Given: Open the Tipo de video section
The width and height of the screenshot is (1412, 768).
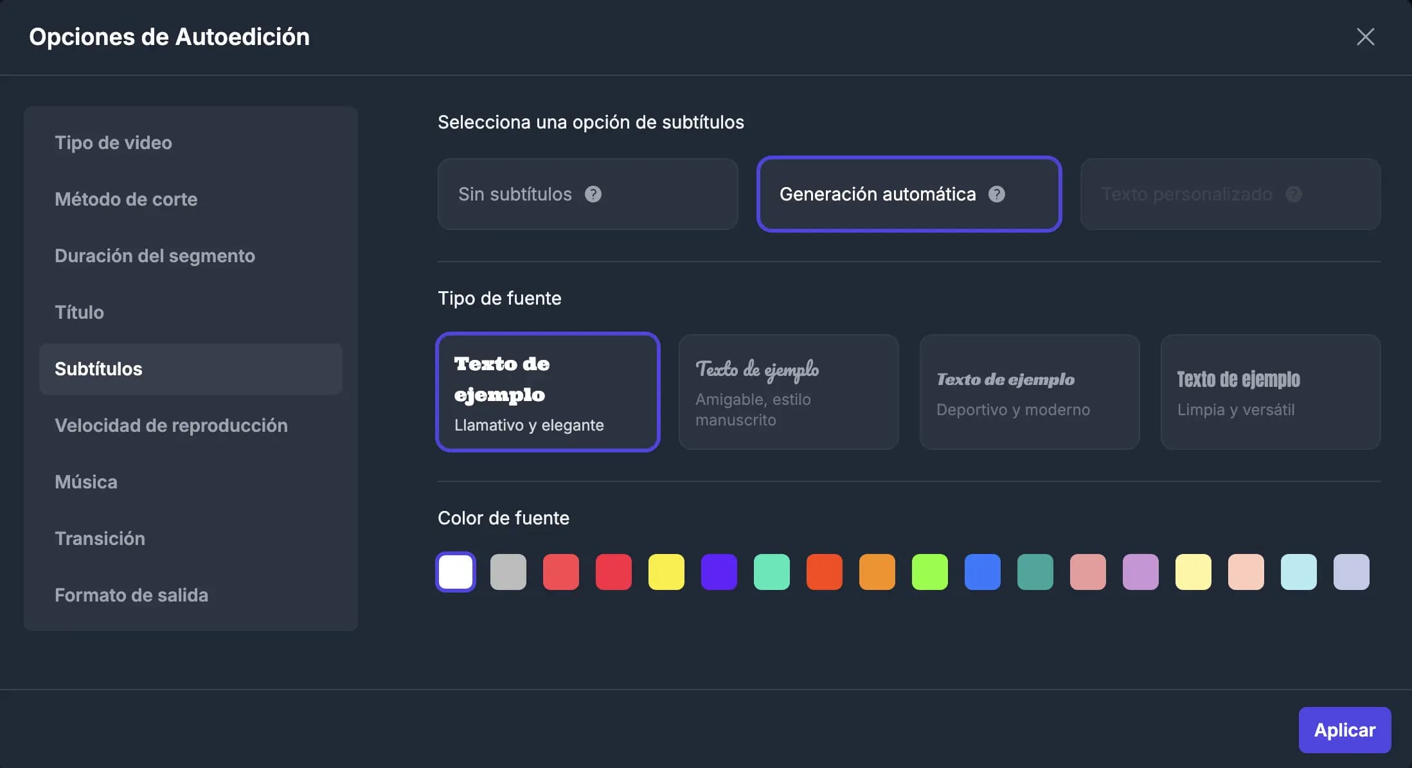Looking at the screenshot, I should tap(113, 143).
